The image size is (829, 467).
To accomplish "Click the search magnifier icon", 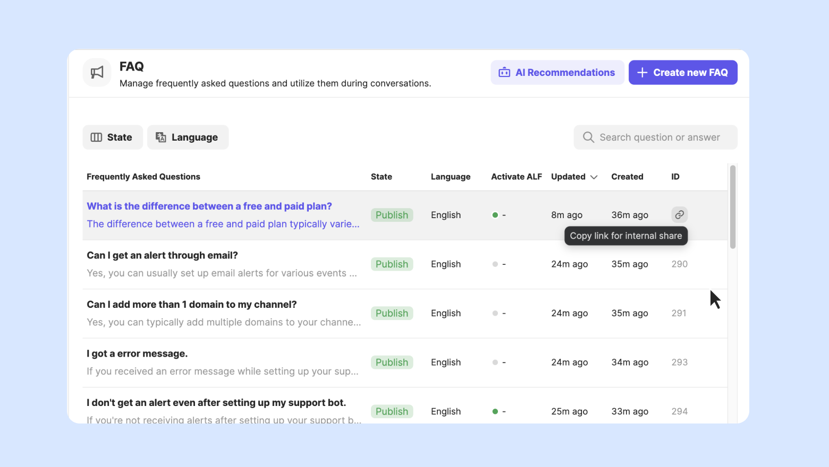I will coord(588,137).
